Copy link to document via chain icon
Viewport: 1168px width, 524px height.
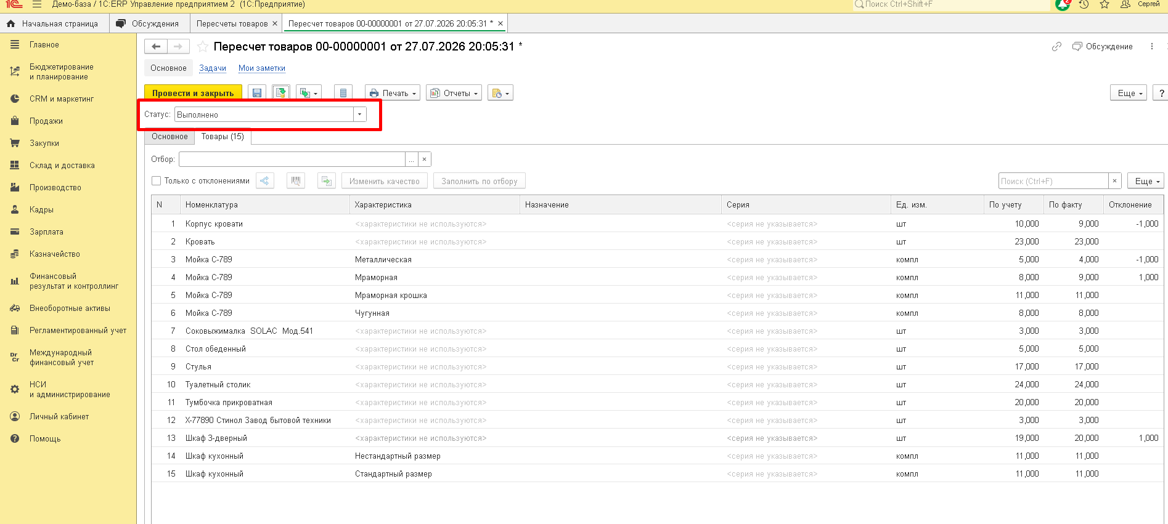tap(1056, 47)
